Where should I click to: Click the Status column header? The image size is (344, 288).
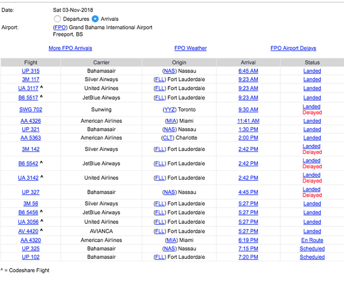tap(312, 63)
